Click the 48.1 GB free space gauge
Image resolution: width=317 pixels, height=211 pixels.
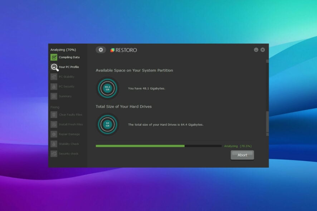(107, 88)
